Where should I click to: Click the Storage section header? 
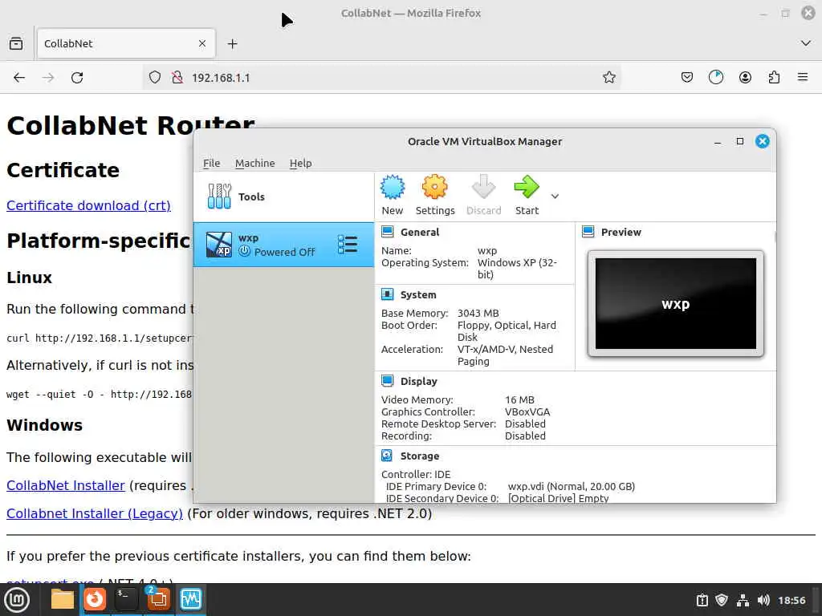pos(419,456)
